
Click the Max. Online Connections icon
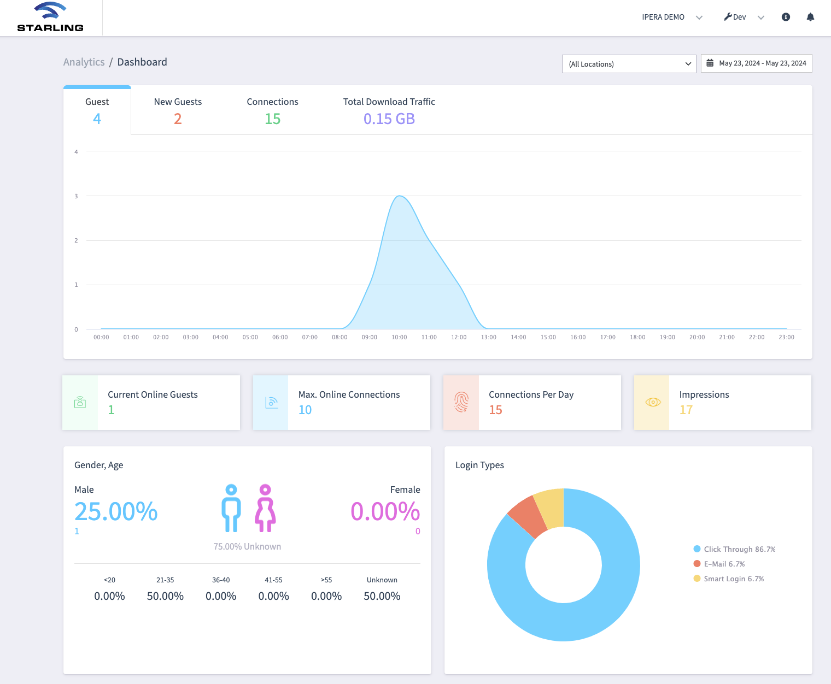point(271,403)
